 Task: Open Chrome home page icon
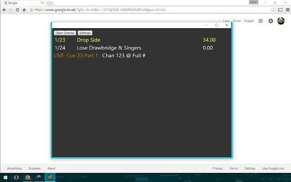point(24,10)
